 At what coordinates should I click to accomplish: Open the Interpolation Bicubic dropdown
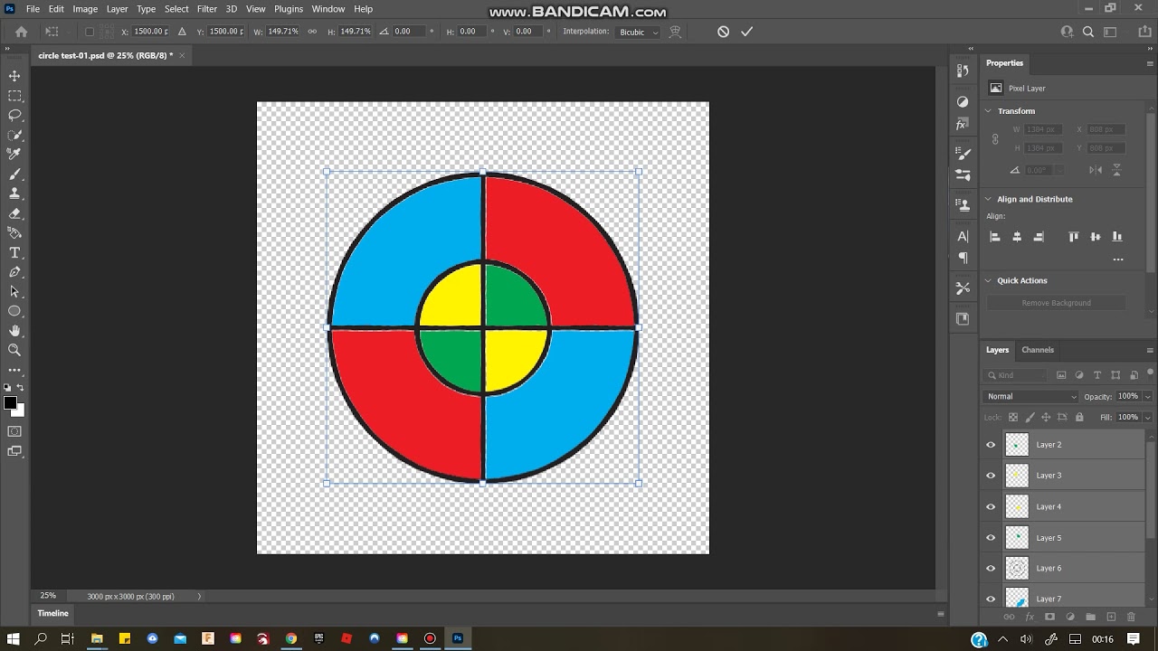pyautogui.click(x=639, y=32)
